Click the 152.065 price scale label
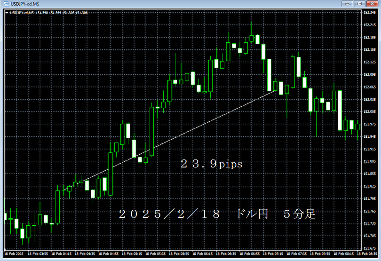Screen dimensions: 381x261 pos(369,87)
